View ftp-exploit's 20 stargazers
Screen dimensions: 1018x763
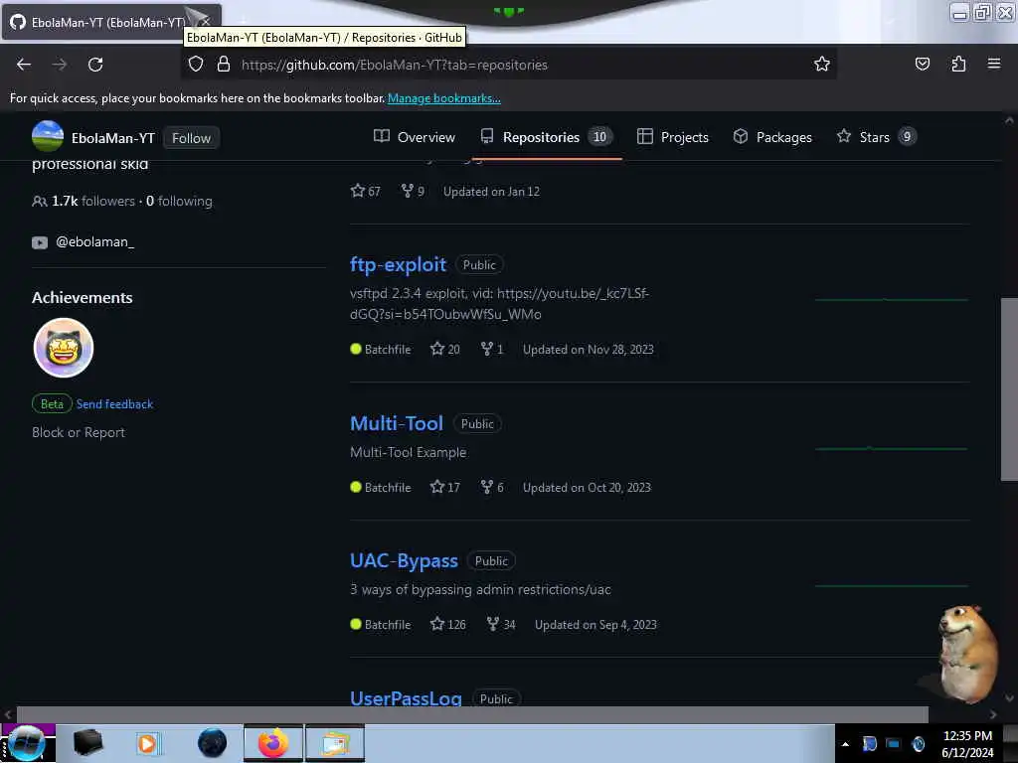(x=445, y=349)
